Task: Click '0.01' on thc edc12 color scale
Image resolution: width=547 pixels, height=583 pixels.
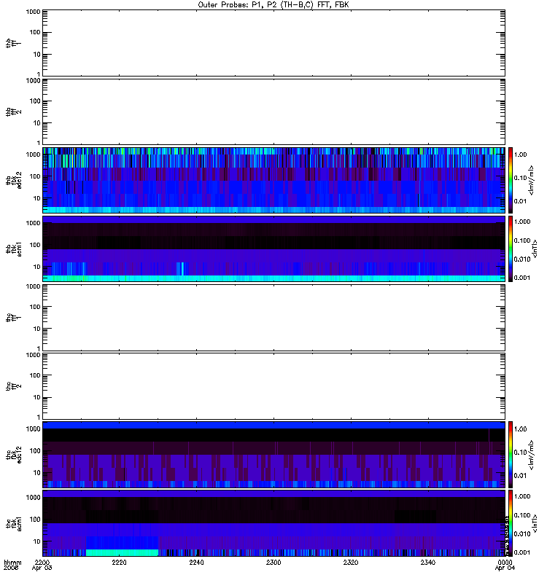Action: click(520, 476)
